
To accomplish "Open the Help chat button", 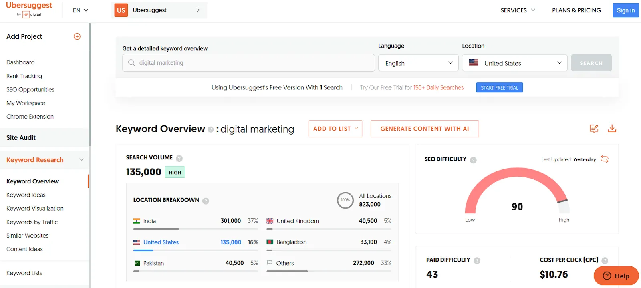I will (x=616, y=276).
